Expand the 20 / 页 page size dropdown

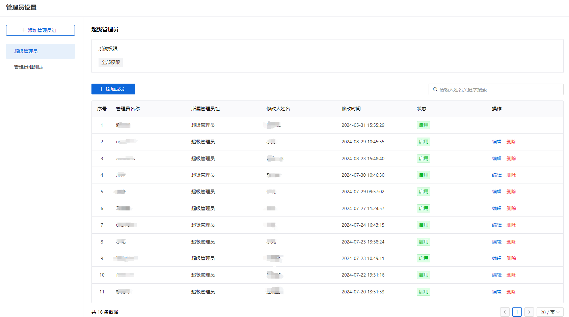(x=550, y=312)
